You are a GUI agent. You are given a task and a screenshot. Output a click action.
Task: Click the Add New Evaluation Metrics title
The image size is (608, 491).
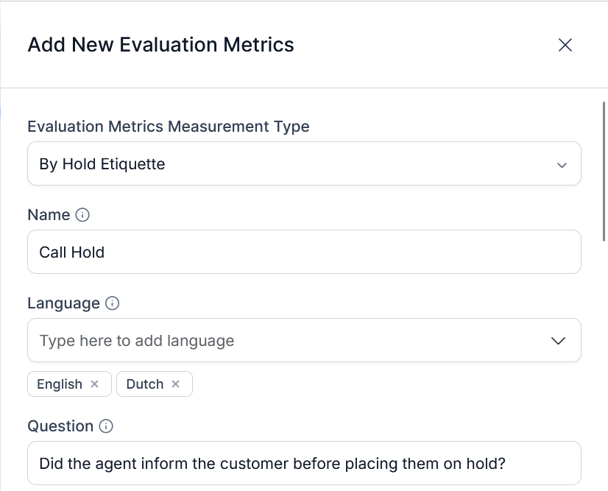pos(160,45)
